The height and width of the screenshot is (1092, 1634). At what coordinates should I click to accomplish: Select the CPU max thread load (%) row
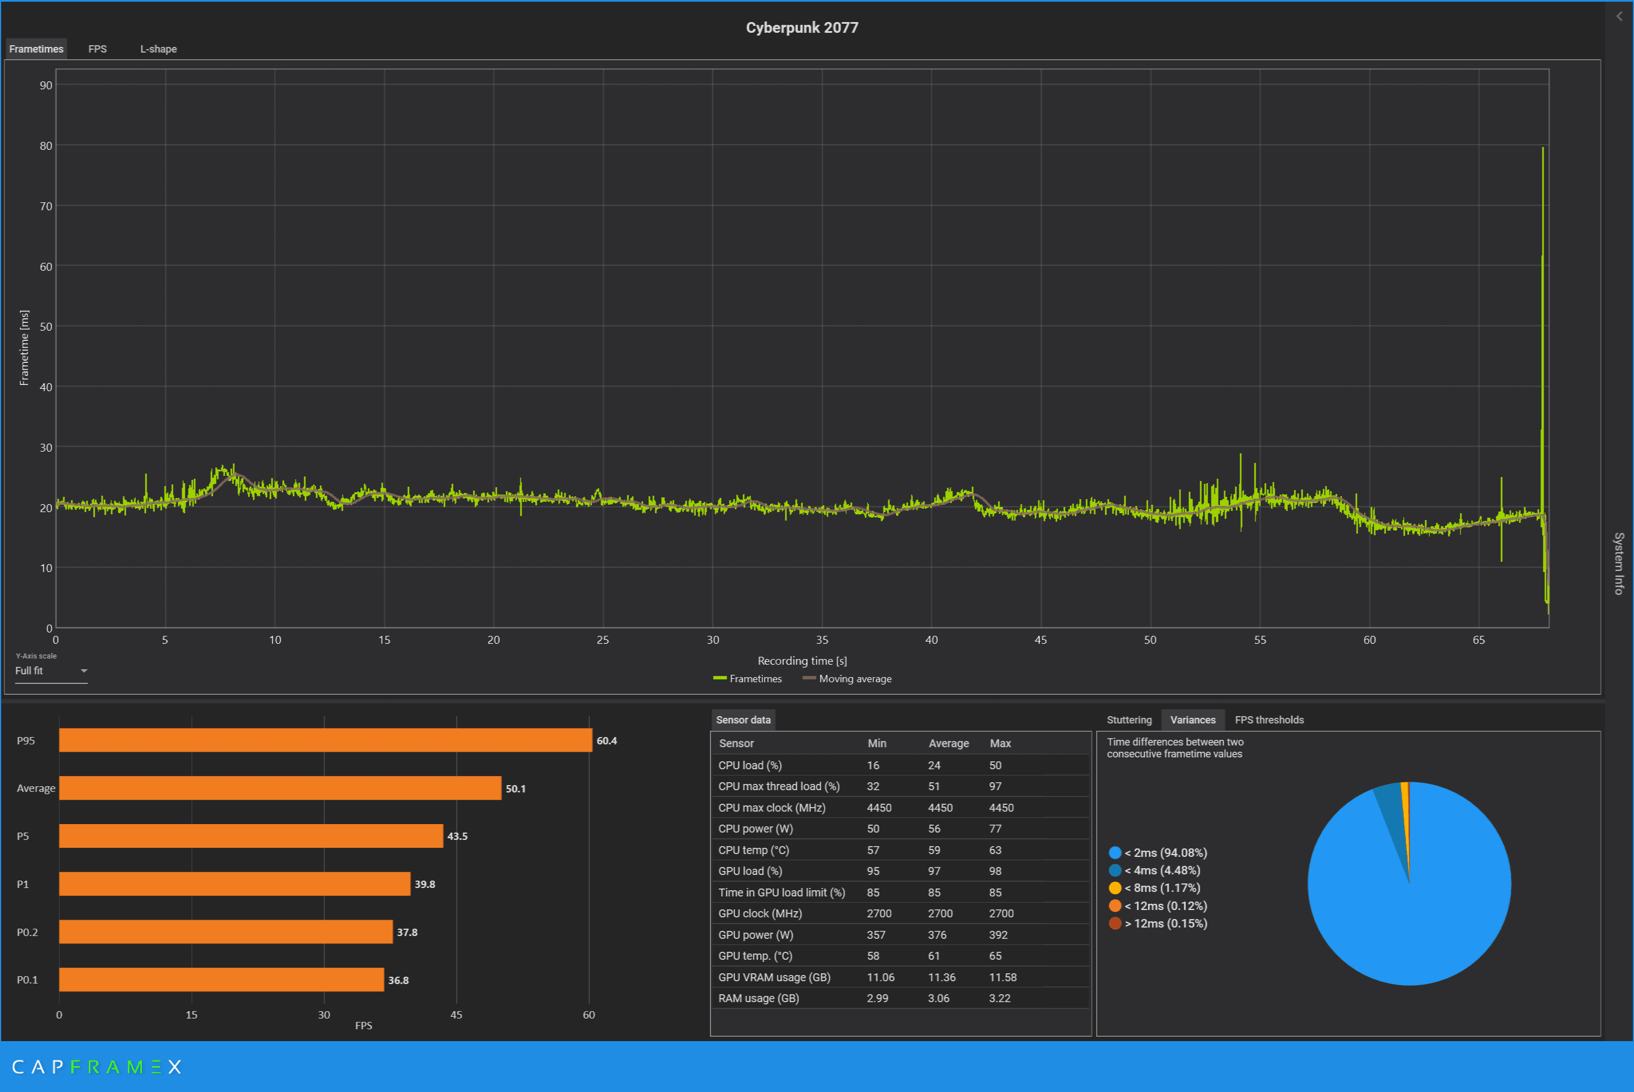(900, 786)
